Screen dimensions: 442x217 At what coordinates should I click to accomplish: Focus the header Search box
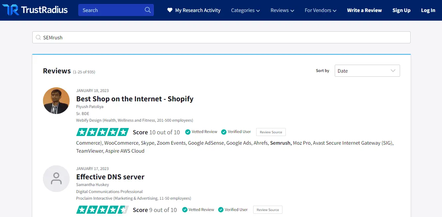click(x=116, y=10)
